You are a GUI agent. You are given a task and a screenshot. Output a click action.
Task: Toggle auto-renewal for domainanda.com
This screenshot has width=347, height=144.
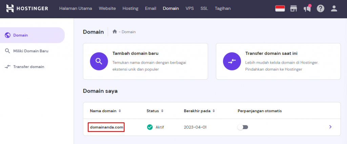[x=243, y=127]
